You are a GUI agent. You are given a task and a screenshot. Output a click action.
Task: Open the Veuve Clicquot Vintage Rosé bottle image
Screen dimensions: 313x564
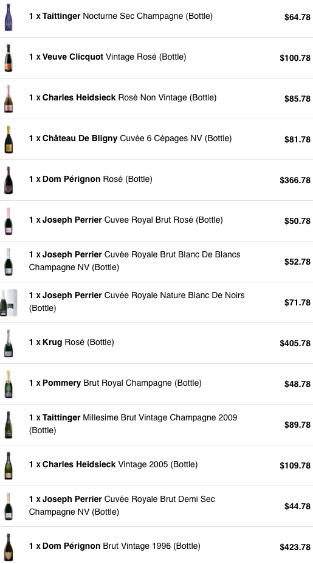(9, 58)
